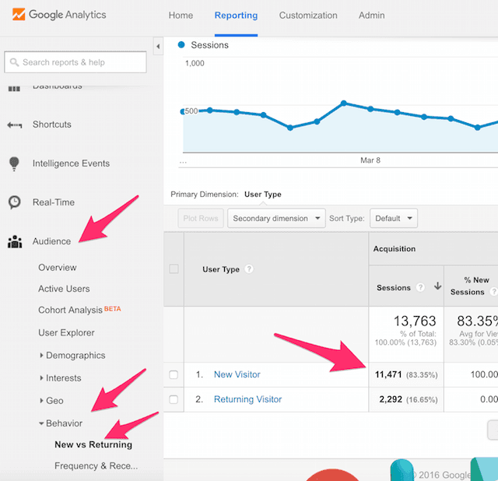Check the Returning Visitor row checkbox
The height and width of the screenshot is (481, 498).
(x=174, y=399)
